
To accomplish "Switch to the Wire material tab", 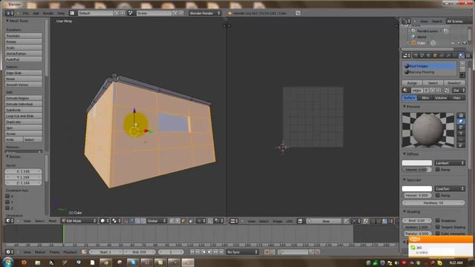I will [425, 98].
